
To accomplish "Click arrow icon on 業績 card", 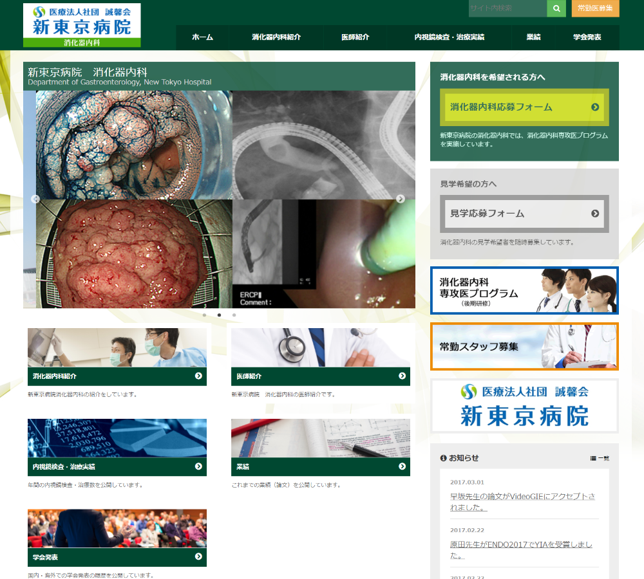I will pyautogui.click(x=402, y=466).
